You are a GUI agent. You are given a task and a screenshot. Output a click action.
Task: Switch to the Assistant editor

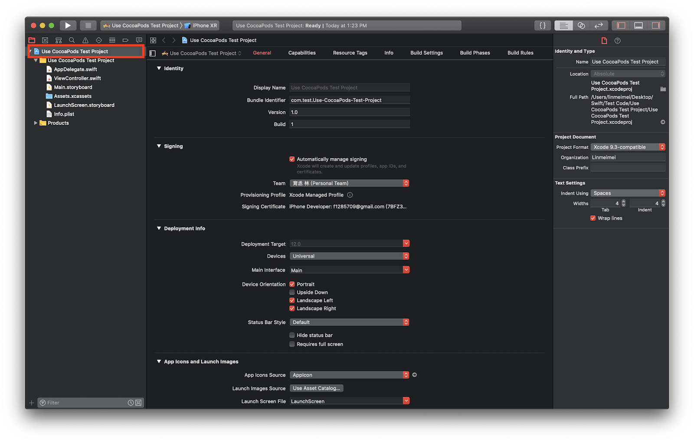[x=581, y=26]
